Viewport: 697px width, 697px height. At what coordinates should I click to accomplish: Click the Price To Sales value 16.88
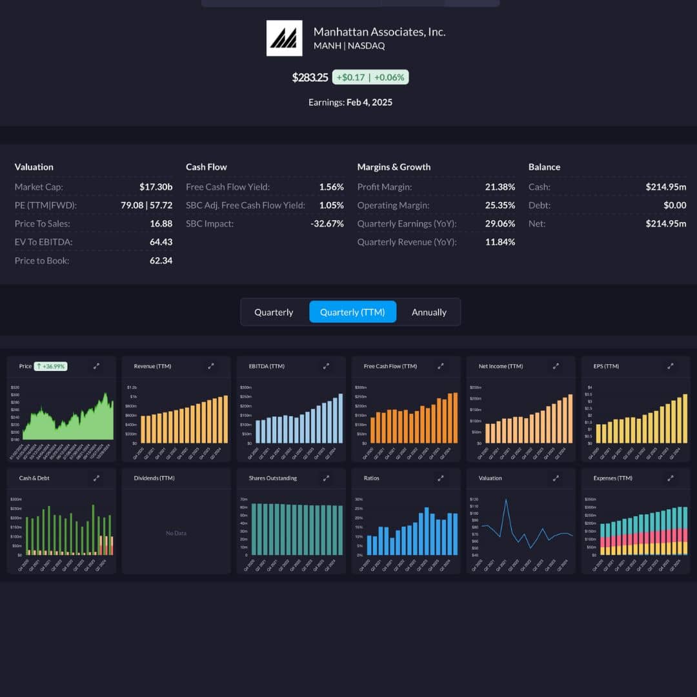[x=161, y=223]
